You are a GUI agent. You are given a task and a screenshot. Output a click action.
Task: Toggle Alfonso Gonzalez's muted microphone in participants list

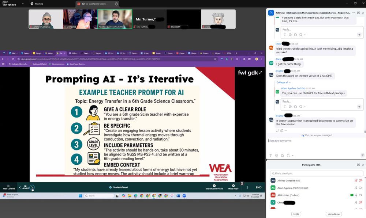pos(356,180)
